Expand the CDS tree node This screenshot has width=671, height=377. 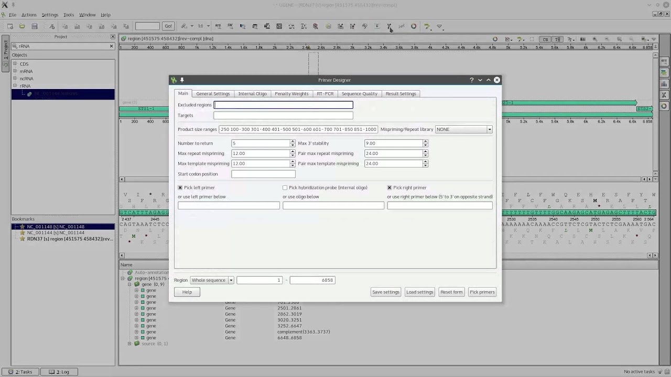[x=15, y=64]
